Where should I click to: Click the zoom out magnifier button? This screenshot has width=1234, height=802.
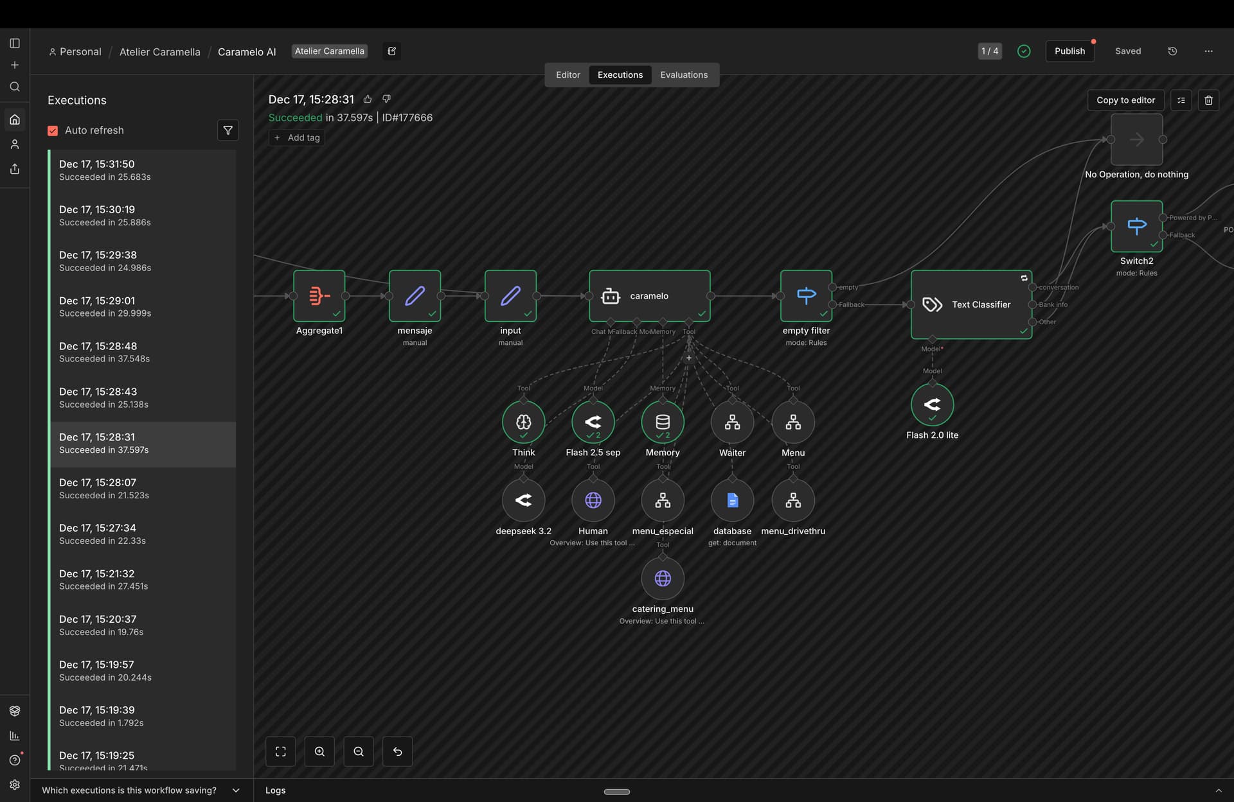[x=359, y=751]
